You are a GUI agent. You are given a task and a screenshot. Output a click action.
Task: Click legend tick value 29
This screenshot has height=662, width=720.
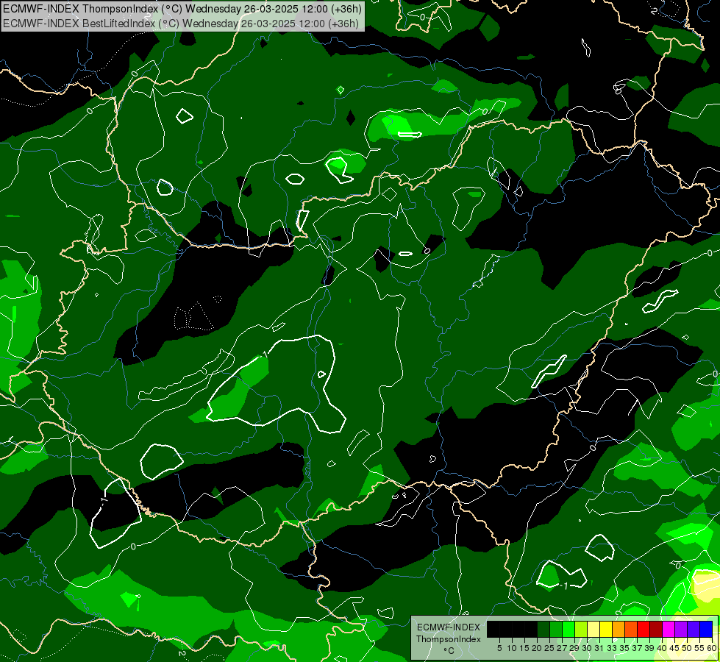pos(574,648)
